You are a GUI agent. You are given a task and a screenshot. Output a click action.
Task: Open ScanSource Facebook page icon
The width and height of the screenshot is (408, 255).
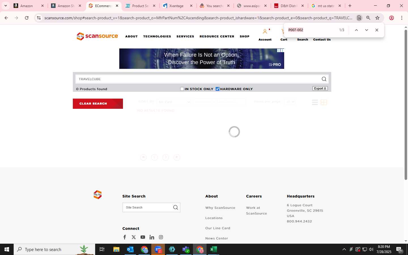click(x=125, y=237)
